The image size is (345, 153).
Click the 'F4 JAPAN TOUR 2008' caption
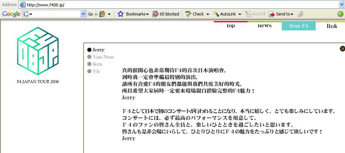[38, 82]
